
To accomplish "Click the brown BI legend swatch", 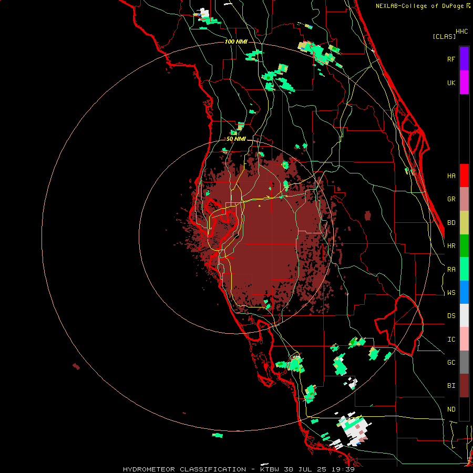I will 464,386.
